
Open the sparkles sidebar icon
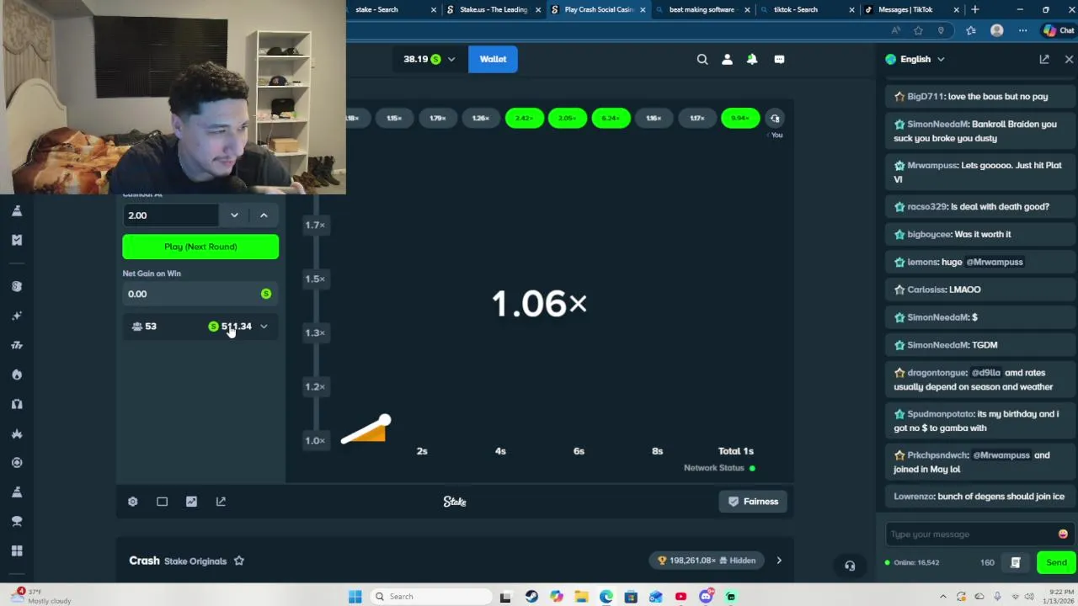(x=17, y=316)
